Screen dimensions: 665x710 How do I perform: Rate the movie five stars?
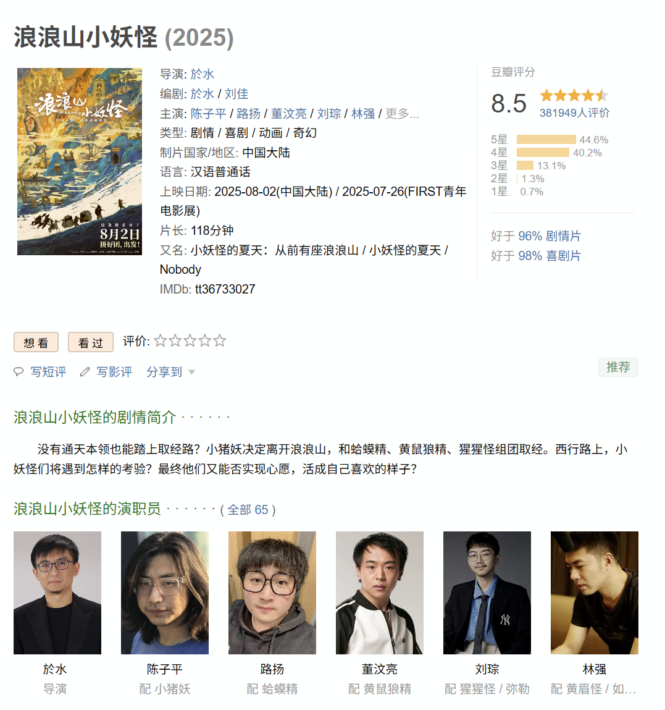click(219, 340)
